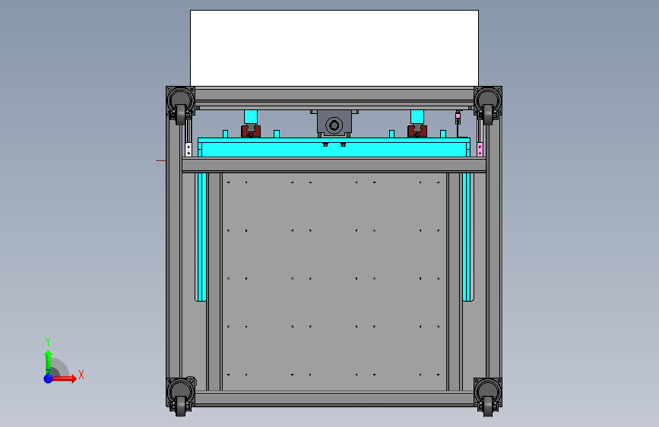The height and width of the screenshot is (427, 659).
Task: Select the left dark red linear guide block
Action: click(x=251, y=131)
